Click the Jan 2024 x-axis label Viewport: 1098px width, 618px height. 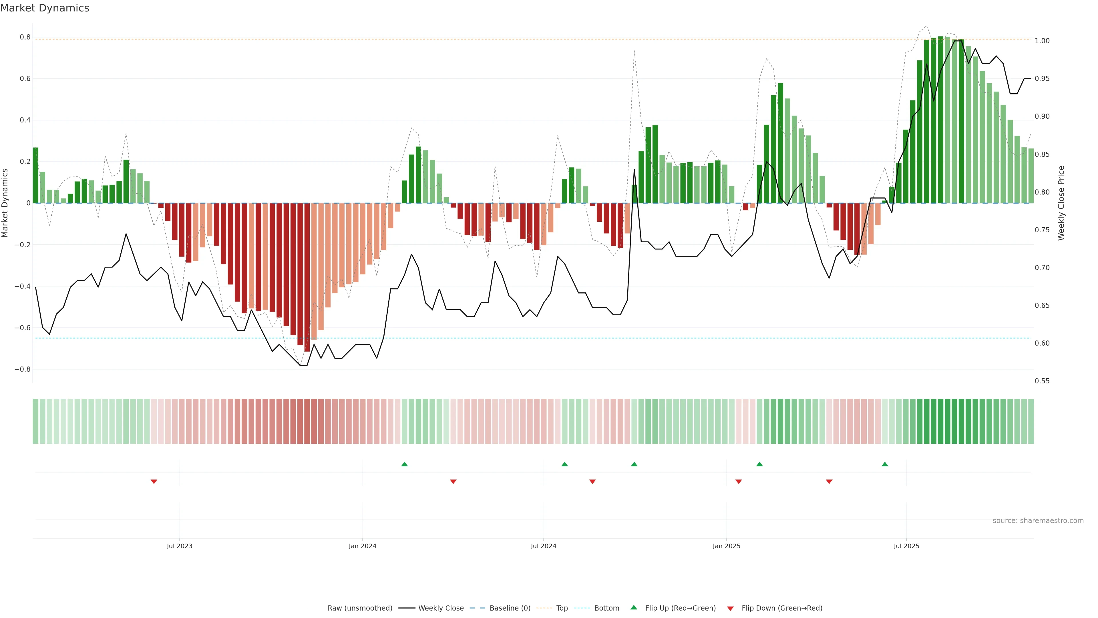362,546
